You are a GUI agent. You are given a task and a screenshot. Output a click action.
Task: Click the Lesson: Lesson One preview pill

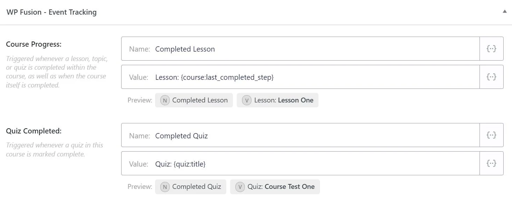pyautogui.click(x=284, y=100)
